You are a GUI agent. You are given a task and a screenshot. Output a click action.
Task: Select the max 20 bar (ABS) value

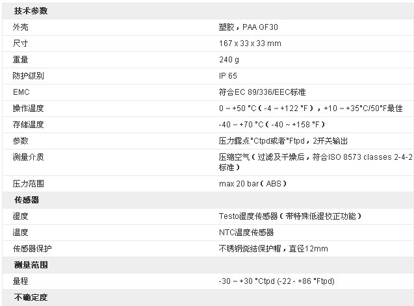pyautogui.click(x=253, y=183)
